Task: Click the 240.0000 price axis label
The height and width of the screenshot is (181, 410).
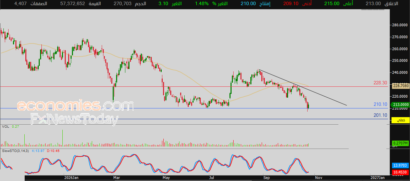Action: click(400, 72)
